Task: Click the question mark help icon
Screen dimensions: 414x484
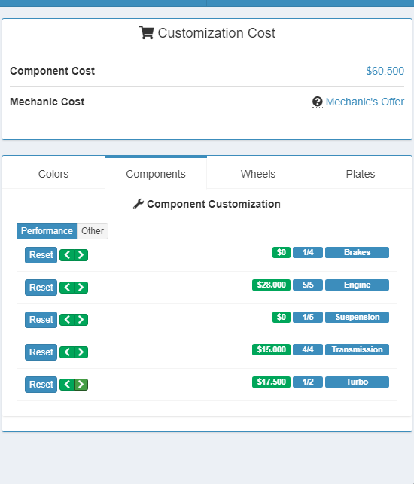Action: (x=318, y=102)
